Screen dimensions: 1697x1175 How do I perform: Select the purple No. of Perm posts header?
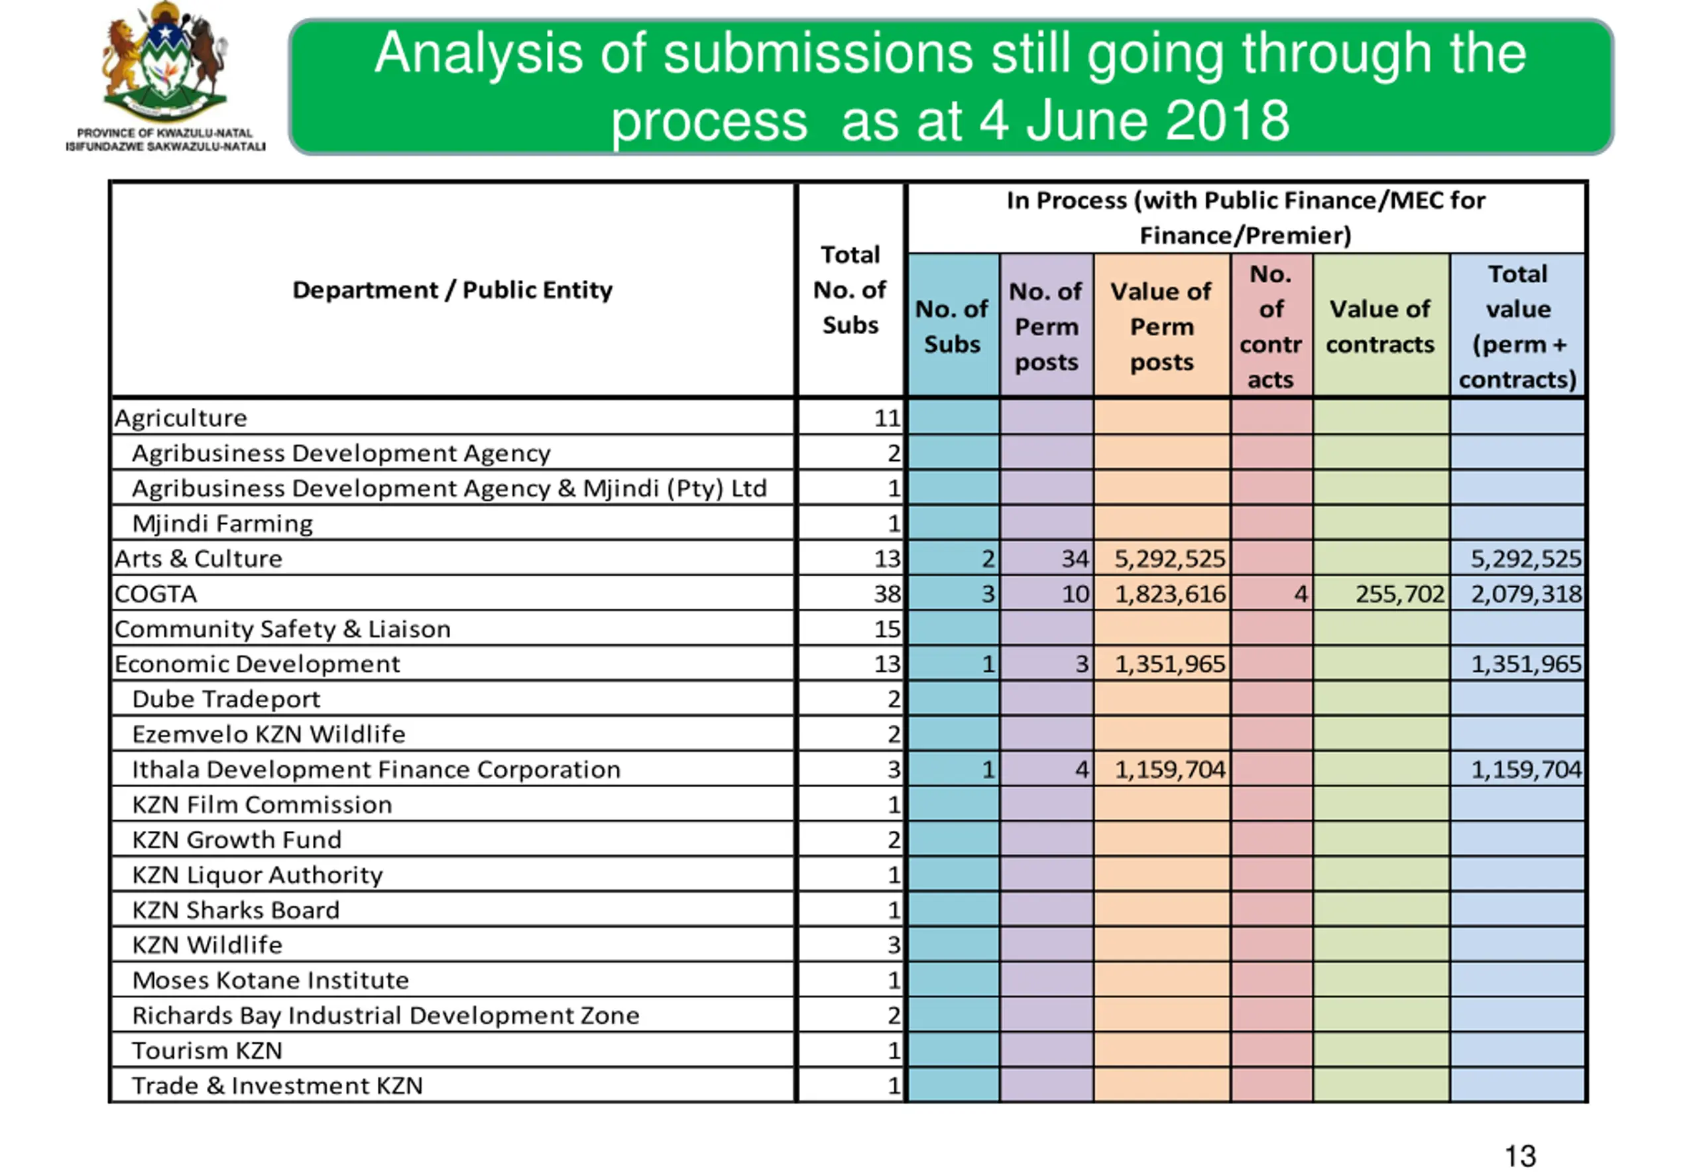tap(1046, 326)
